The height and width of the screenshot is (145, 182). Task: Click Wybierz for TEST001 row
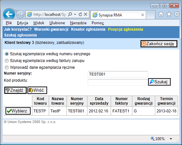point(18,111)
